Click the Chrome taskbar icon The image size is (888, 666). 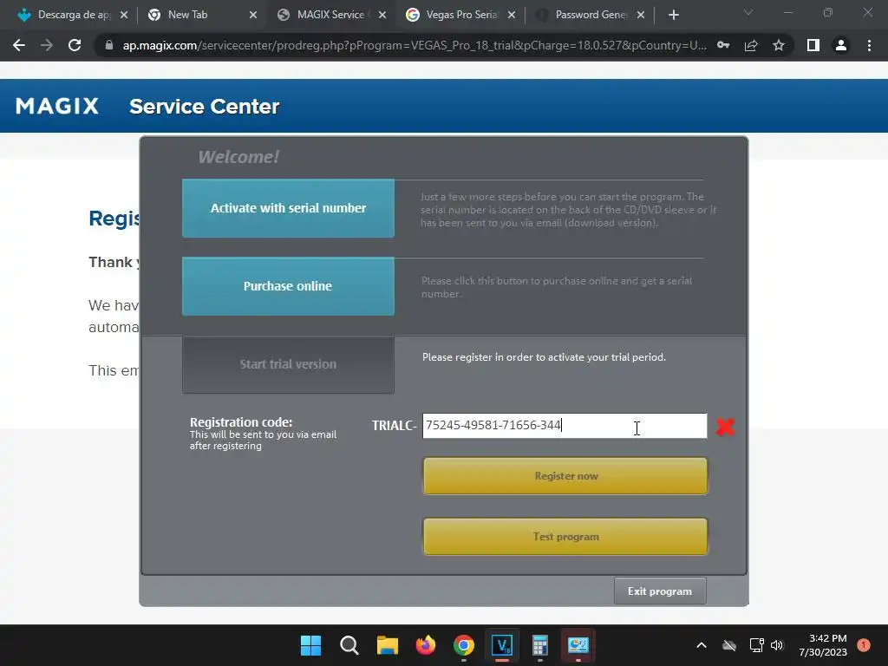464,645
